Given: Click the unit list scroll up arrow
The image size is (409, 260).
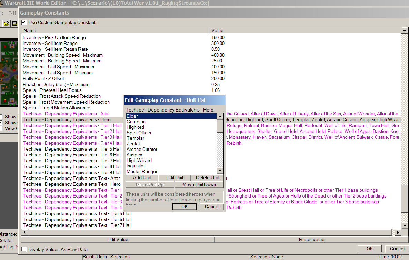Looking at the screenshot, I should click(220, 116).
